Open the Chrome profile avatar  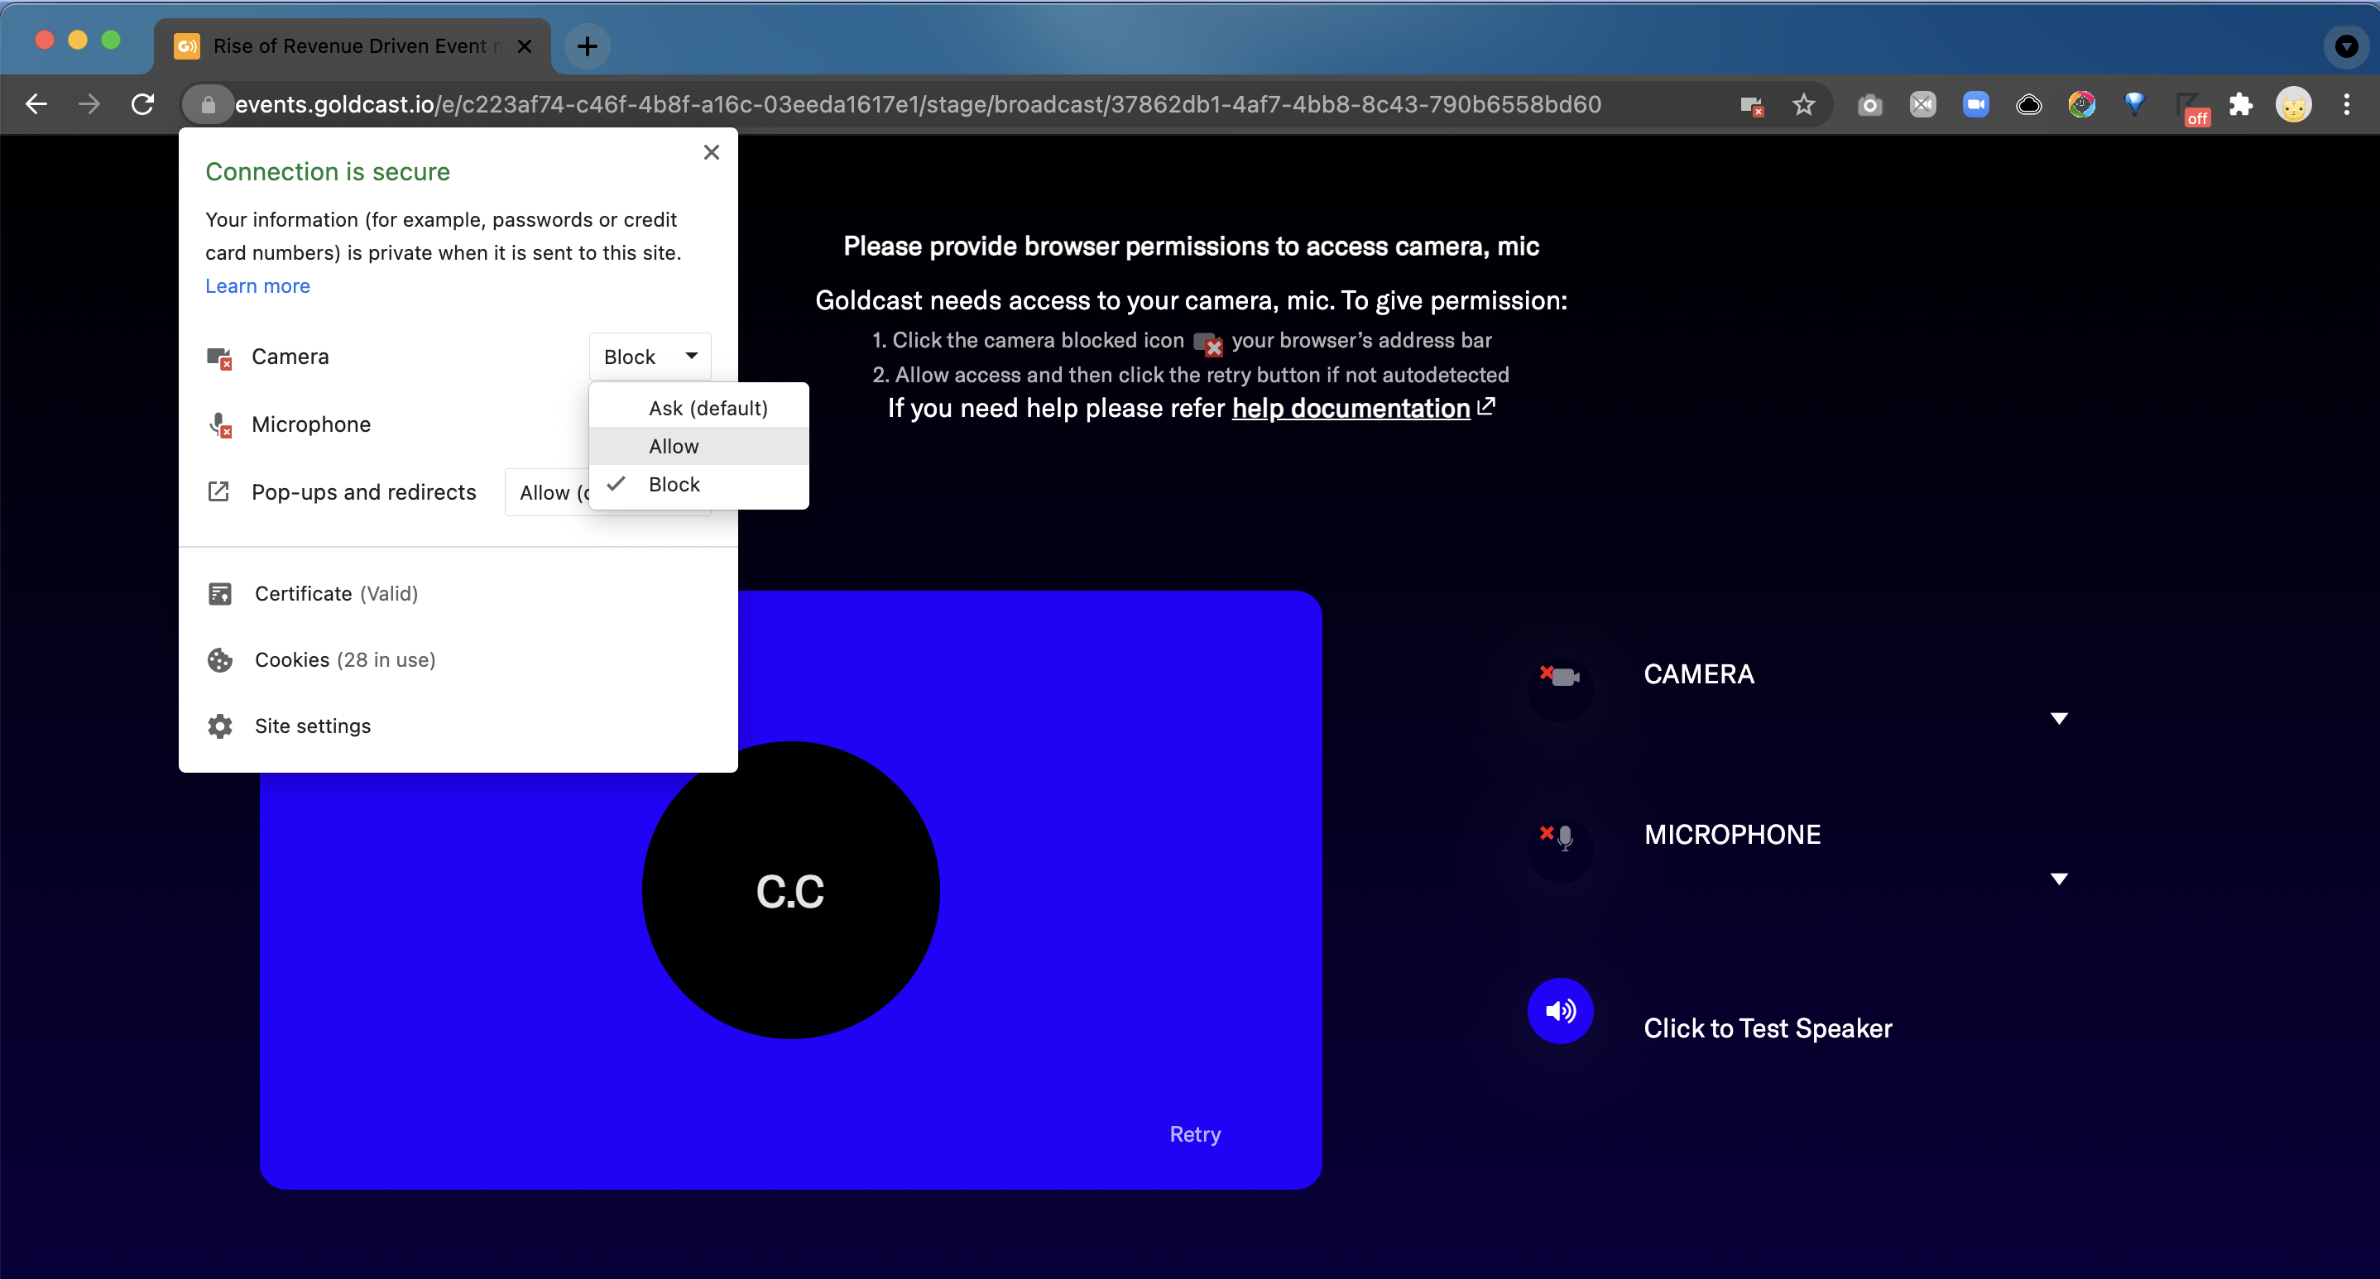click(2293, 104)
